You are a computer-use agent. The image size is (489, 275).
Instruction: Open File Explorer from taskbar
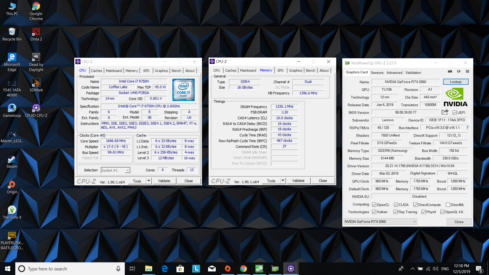148,269
